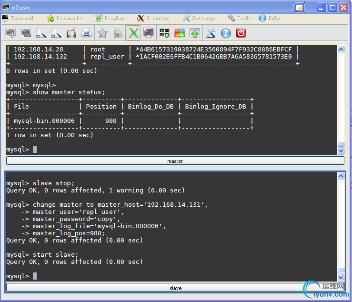Image resolution: width=352 pixels, height=302 pixels.
Task: Click IP '192.168.14.28' in table
Action: (x=39, y=50)
